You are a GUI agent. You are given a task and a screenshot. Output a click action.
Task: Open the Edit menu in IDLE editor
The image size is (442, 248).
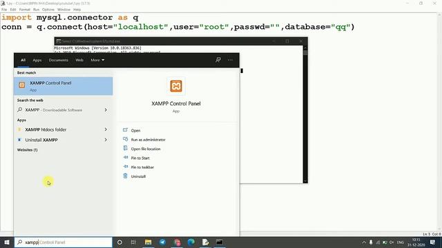13,10
